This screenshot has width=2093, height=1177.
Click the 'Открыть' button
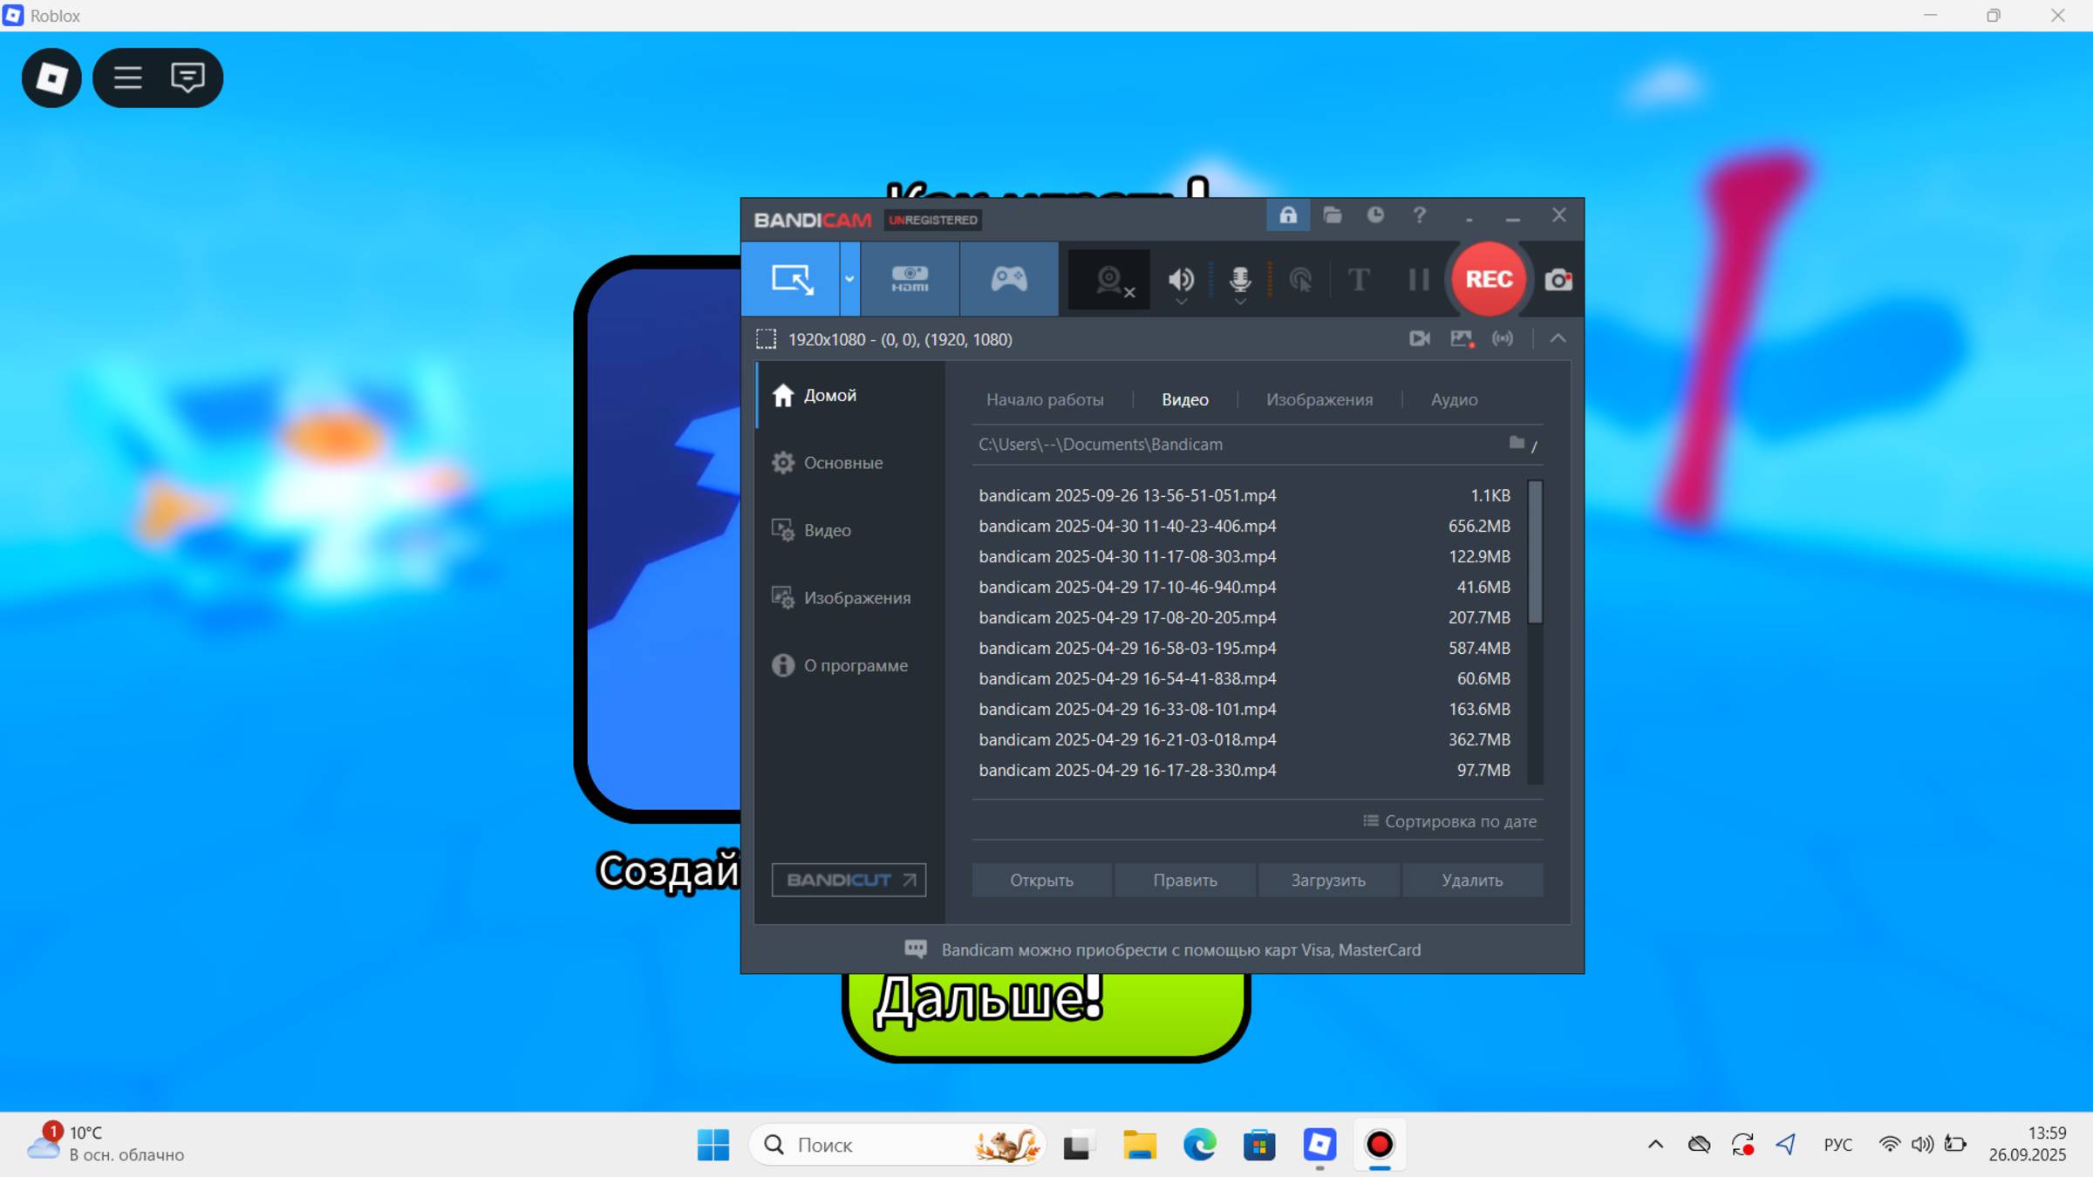(x=1041, y=881)
